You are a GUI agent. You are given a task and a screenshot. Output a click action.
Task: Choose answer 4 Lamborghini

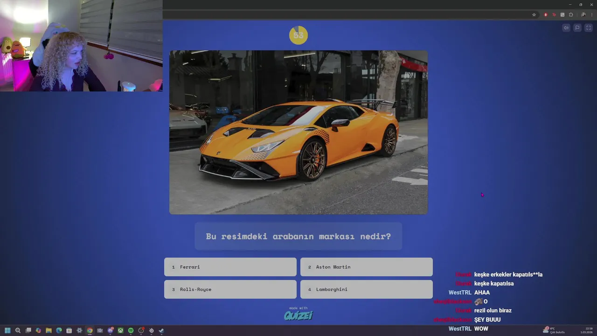point(367,289)
